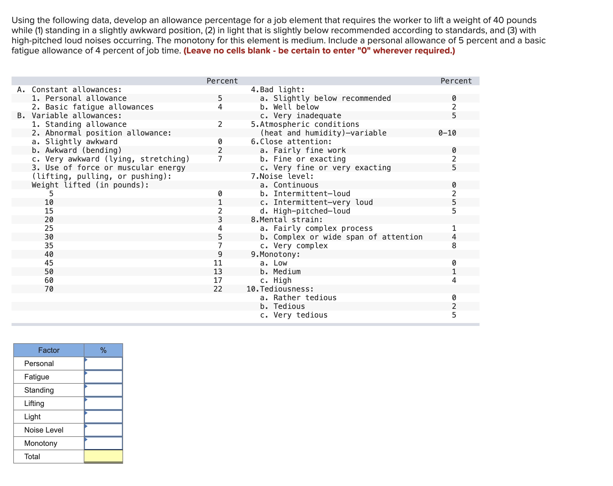Select the yellow Total cell
Screen dimensions: 613x486
click(103, 457)
